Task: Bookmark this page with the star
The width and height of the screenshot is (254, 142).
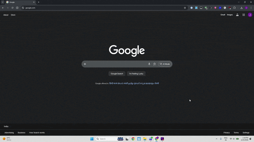Action: click(185, 8)
